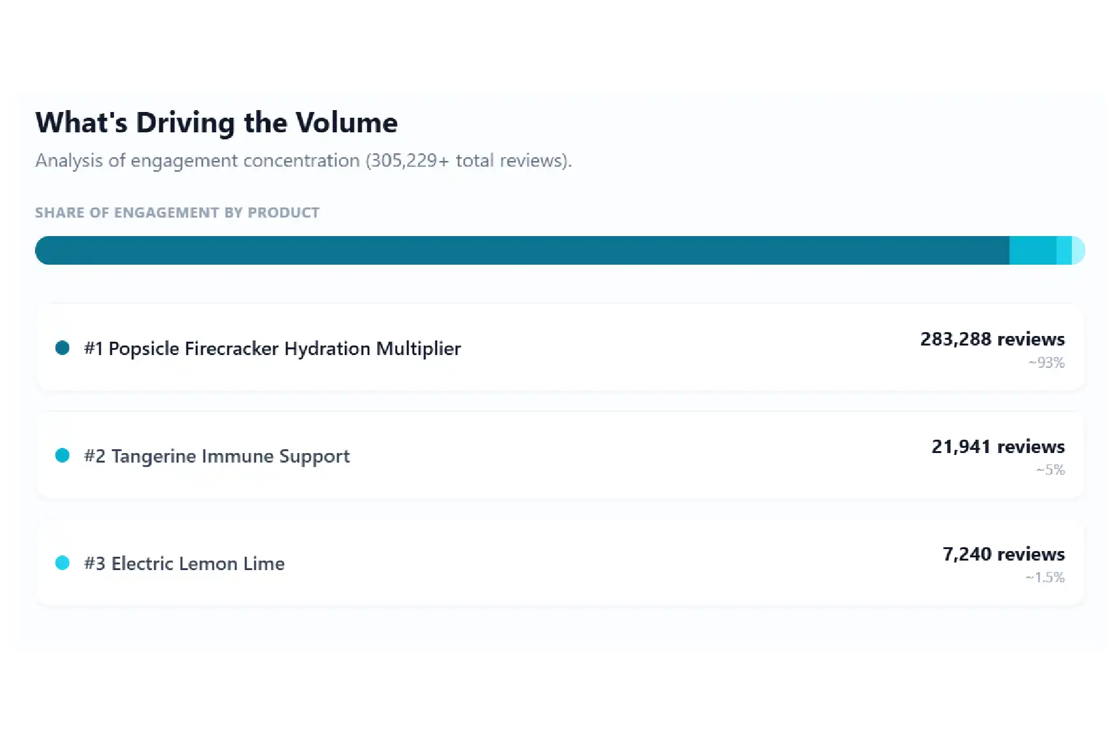Open the #1 Popsicle Firecracker Hydration Multiplier row
Image resolution: width=1119 pixels, height=740 pixels.
point(560,348)
